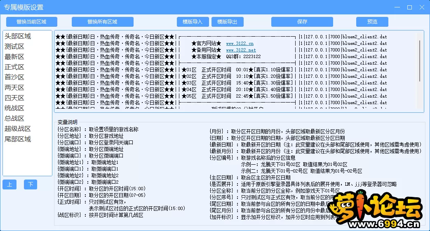Click the 替换所有区域 button

pyautogui.click(x=102, y=22)
